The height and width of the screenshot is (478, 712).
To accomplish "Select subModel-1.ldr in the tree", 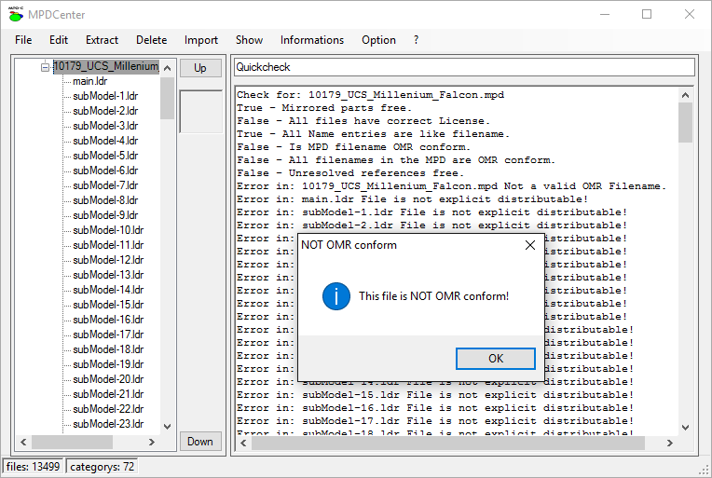I will [x=105, y=96].
